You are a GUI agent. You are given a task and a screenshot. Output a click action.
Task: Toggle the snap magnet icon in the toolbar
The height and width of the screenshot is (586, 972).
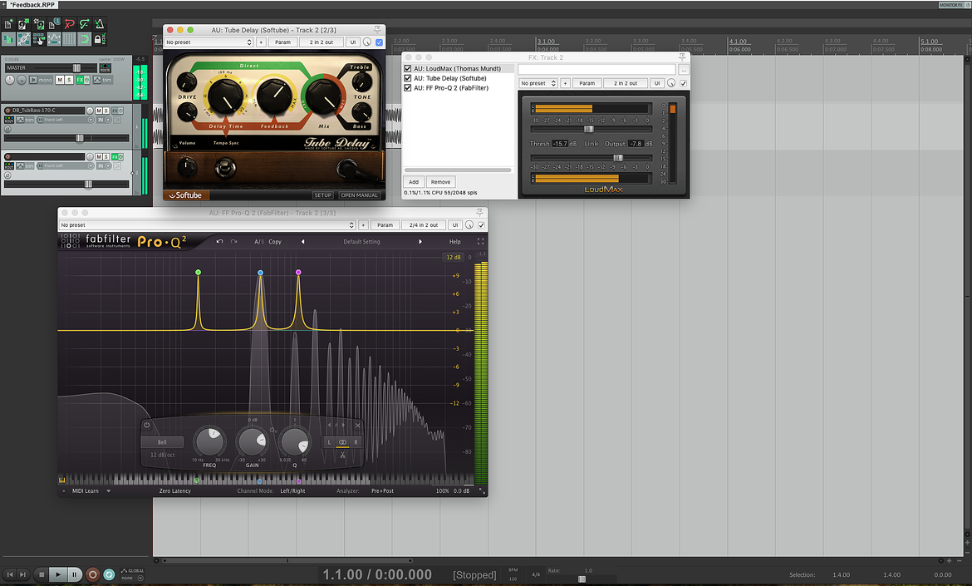pyautogui.click(x=84, y=39)
